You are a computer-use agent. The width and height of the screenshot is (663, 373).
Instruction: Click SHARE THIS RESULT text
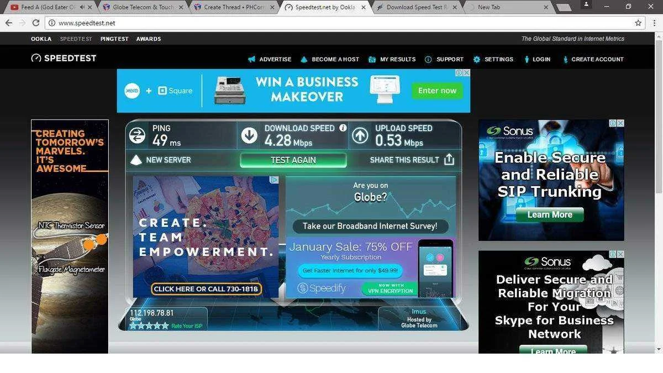pos(404,160)
